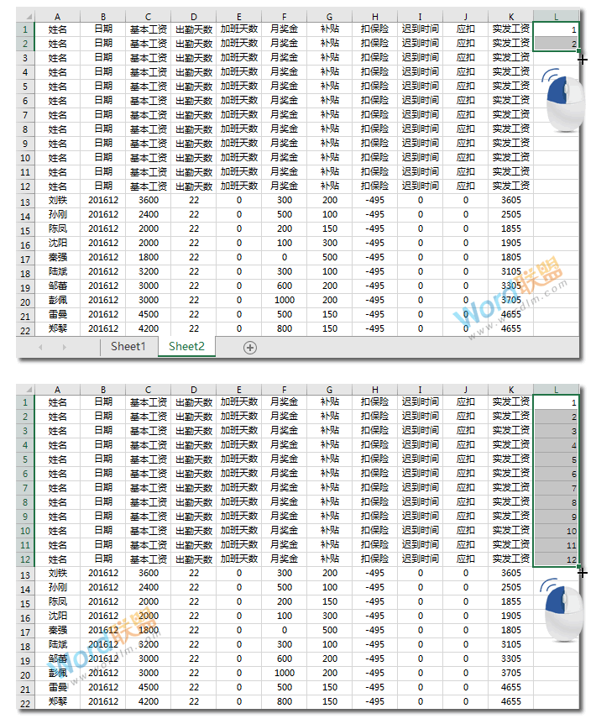Click name 陈凤 in upper spreadsheet
Image resolution: width=596 pixels, height=724 pixels.
coord(58,228)
